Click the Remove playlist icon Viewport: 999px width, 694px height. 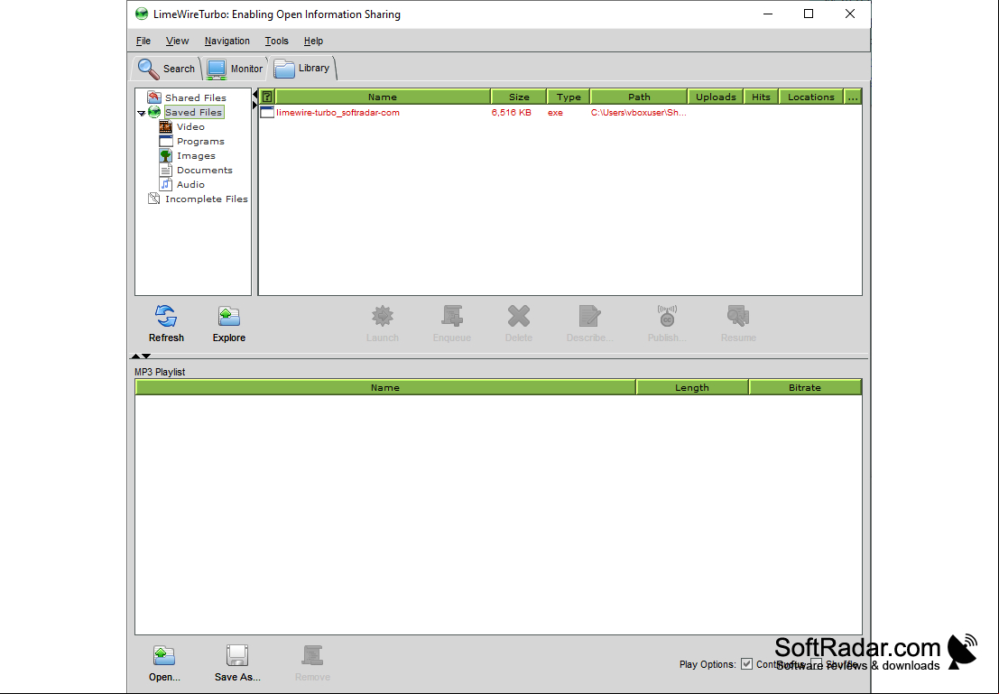[x=312, y=655]
